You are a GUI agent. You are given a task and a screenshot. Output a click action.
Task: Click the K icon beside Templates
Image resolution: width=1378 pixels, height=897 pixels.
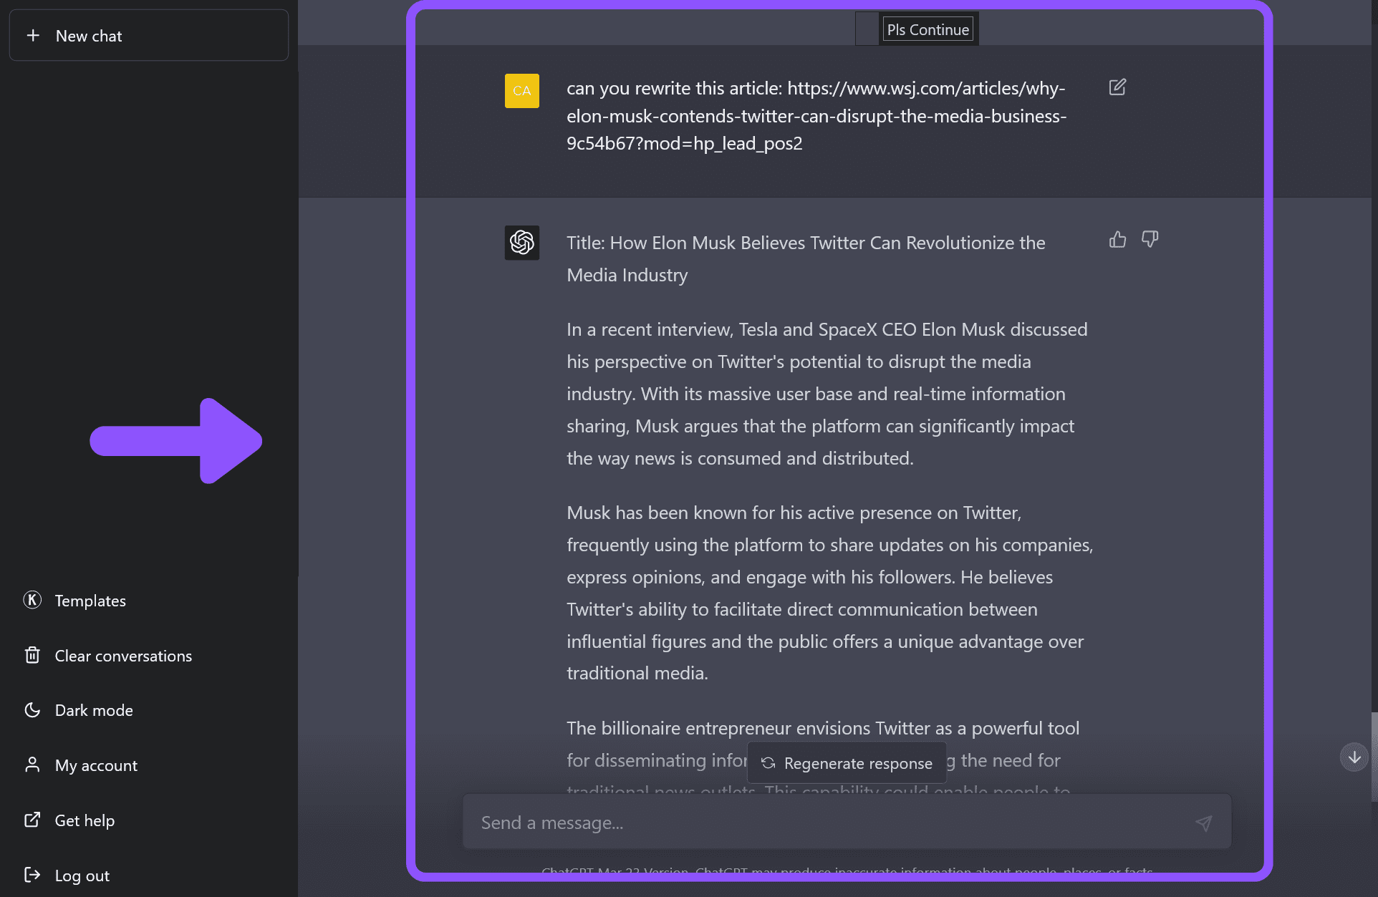pyautogui.click(x=32, y=600)
